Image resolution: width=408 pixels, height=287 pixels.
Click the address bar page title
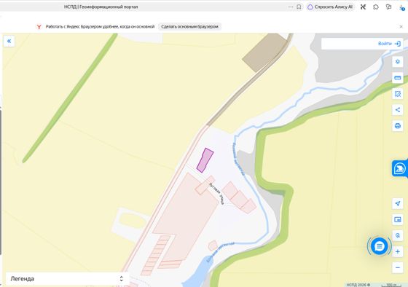tap(101, 7)
